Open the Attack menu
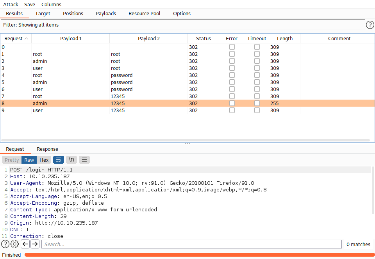 point(11,5)
